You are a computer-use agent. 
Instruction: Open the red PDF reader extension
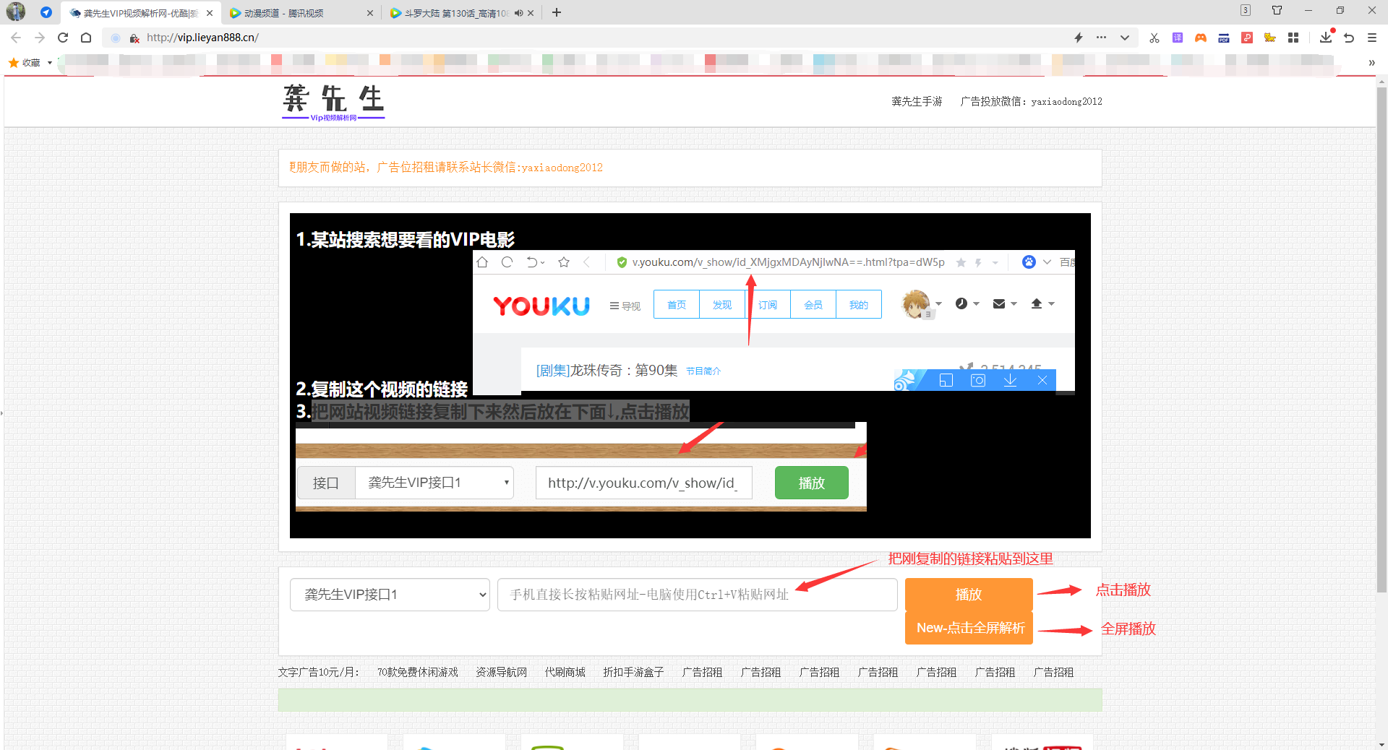click(1247, 38)
